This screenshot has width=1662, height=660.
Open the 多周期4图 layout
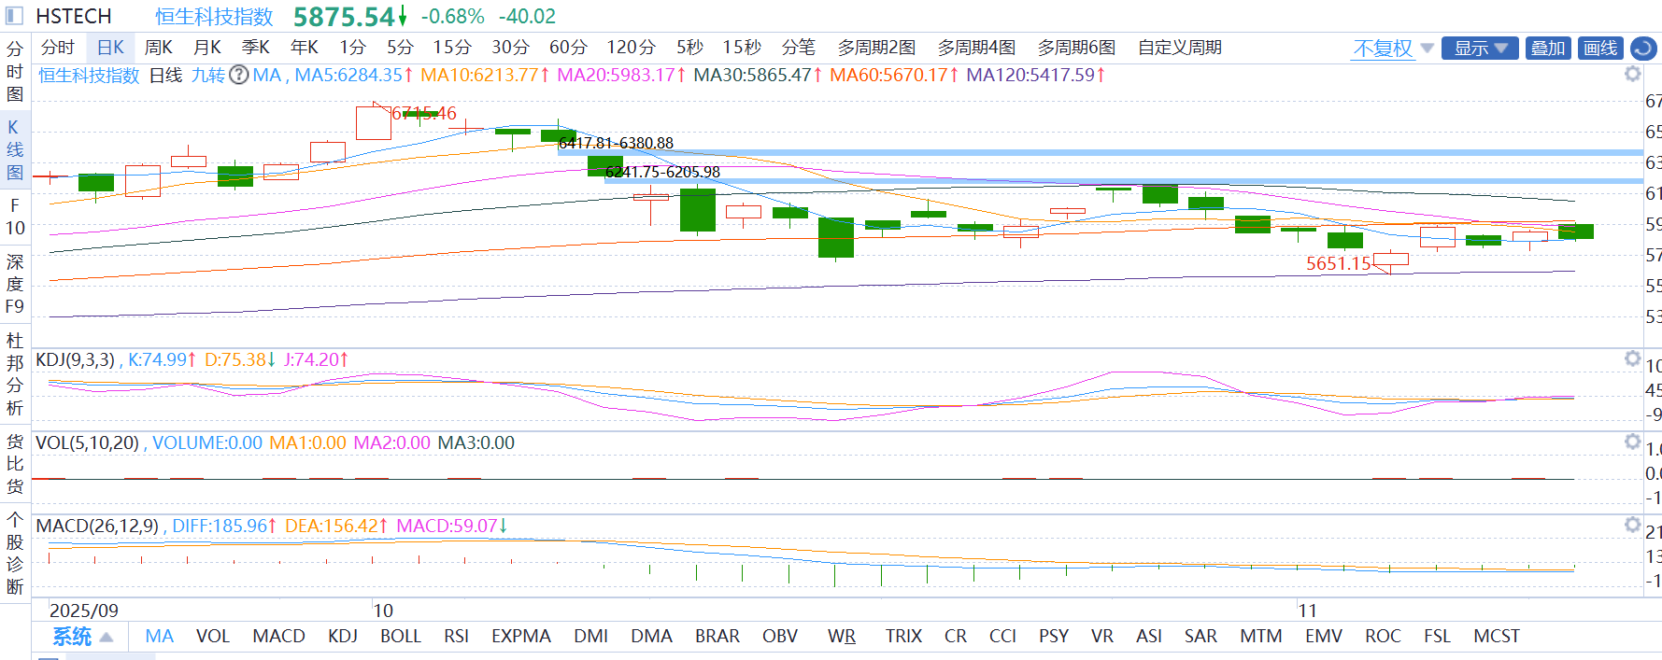coord(976,48)
